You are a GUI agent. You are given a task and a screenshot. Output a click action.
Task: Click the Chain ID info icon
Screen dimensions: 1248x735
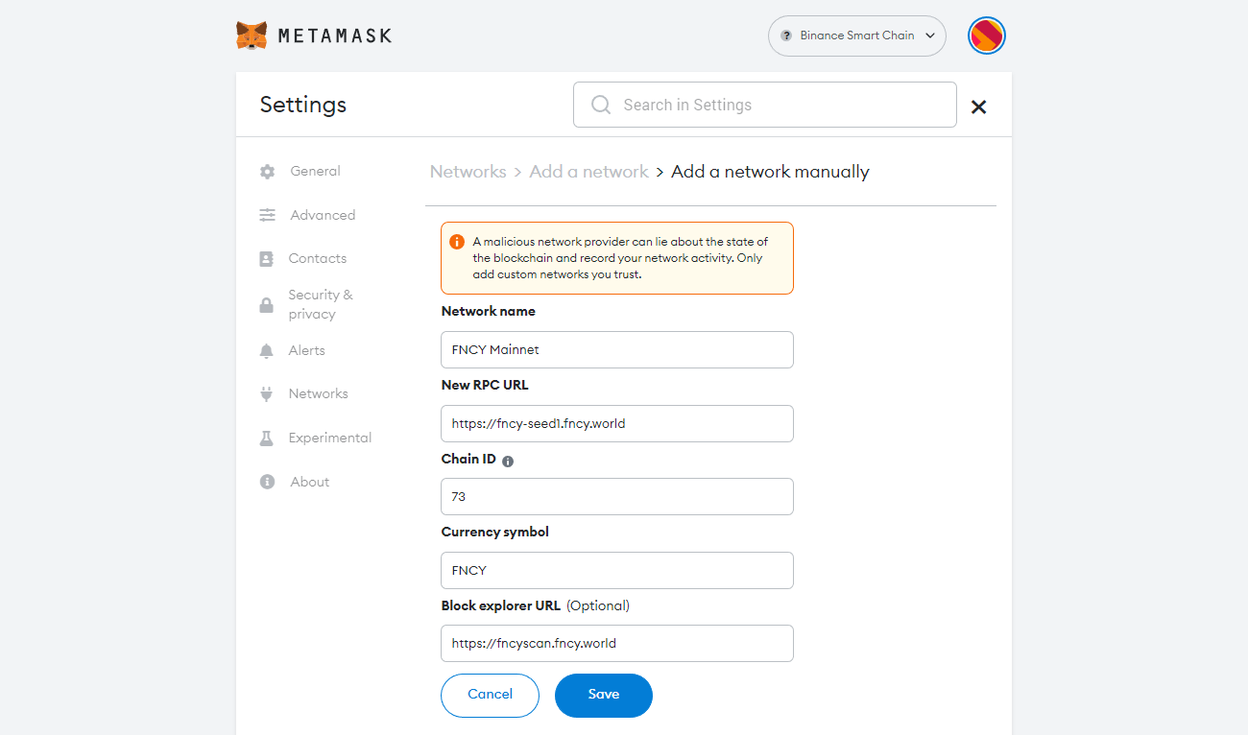(x=508, y=461)
